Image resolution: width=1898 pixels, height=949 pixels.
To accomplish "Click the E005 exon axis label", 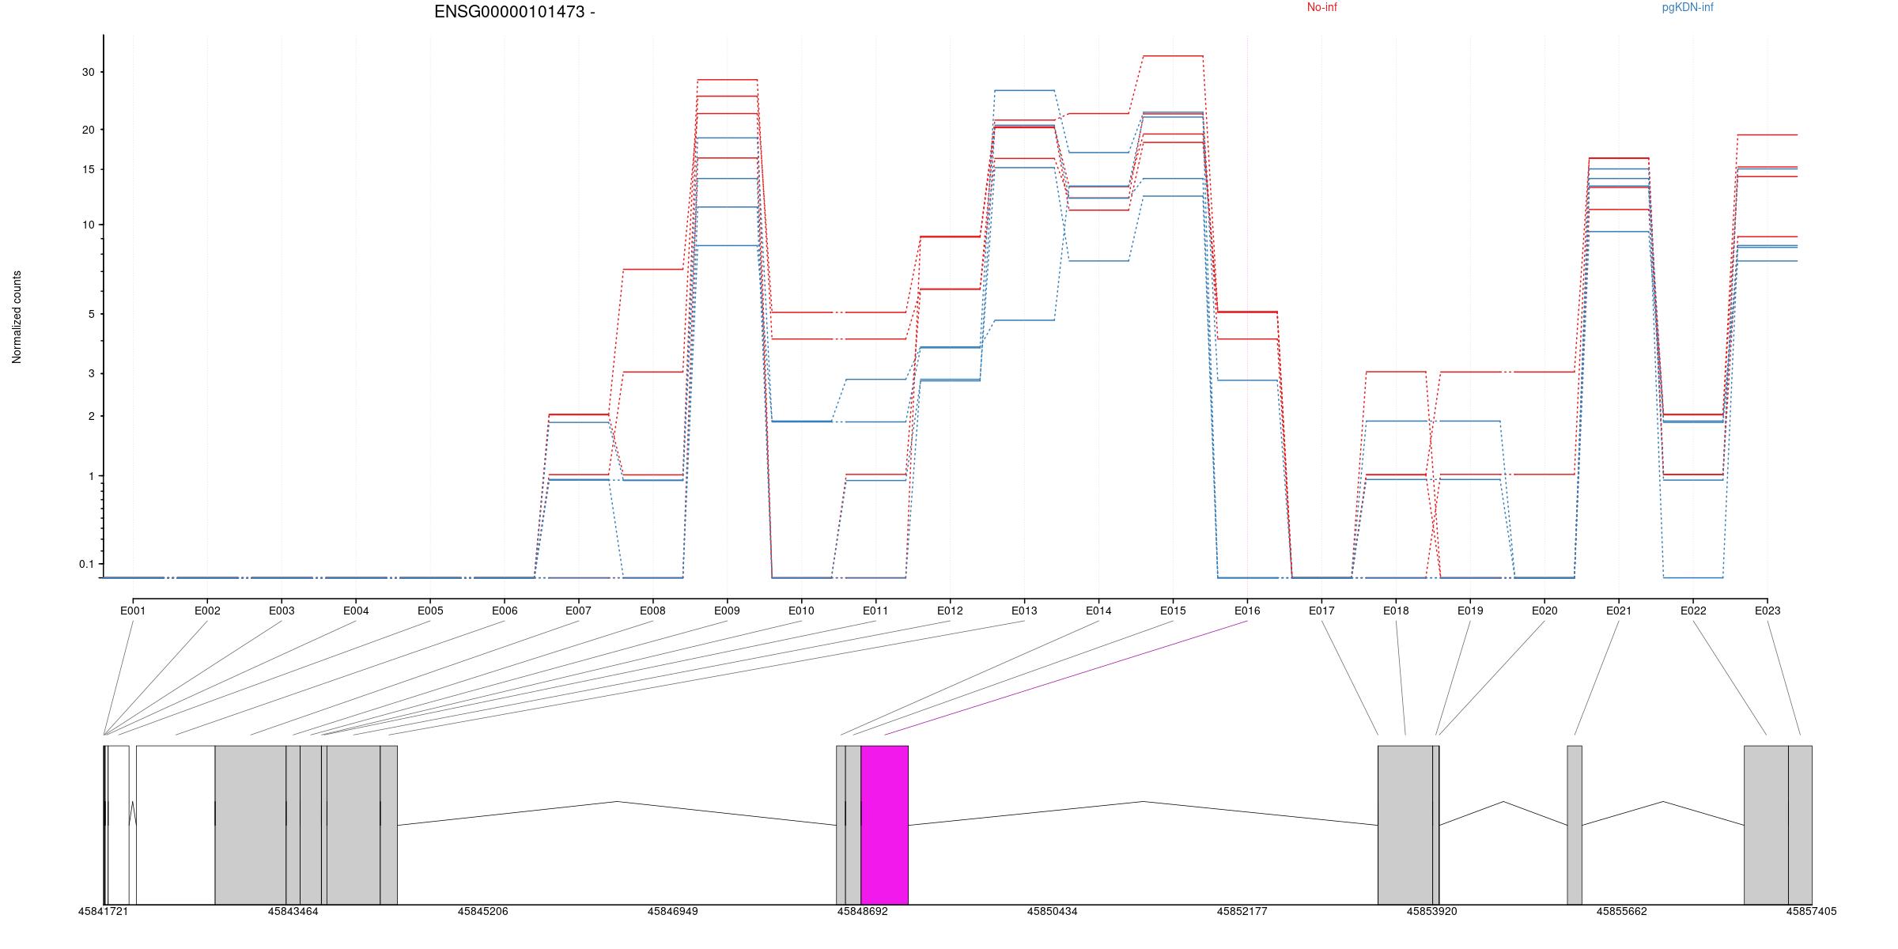I will pos(430,611).
